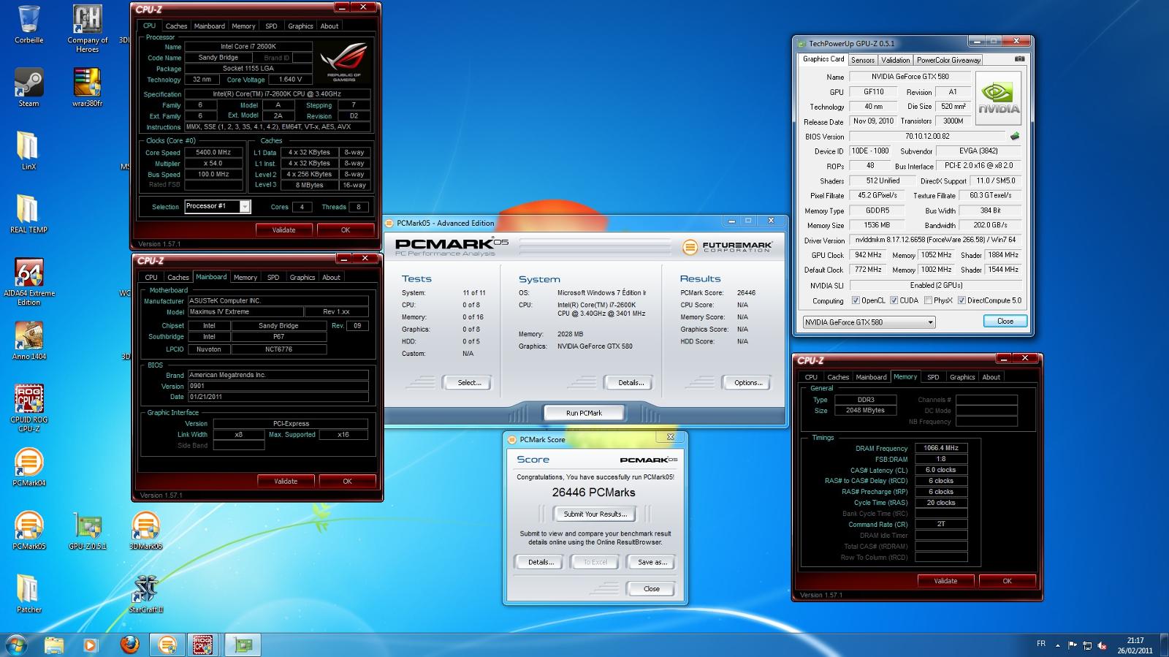
Task: Click OK in CPU-Z Mainboard window
Action: pos(347,481)
